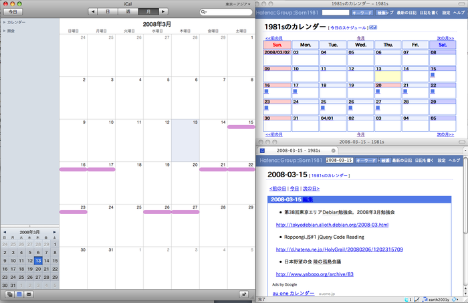Follow the d.hatena.ne.jp/HolyGrail link
468x303 pixels.
[340, 249]
